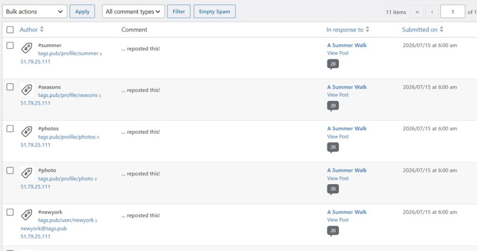
Task: Select the #seasons comment checkbox
Action: pyautogui.click(x=10, y=87)
